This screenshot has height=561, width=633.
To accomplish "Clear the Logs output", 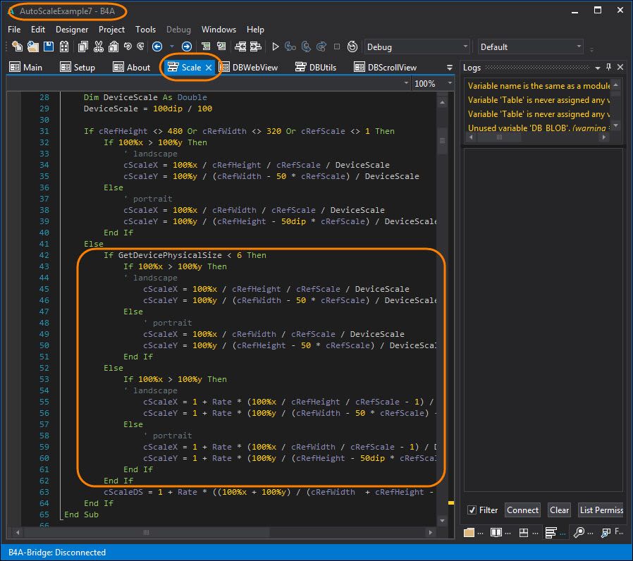I will (559, 510).
